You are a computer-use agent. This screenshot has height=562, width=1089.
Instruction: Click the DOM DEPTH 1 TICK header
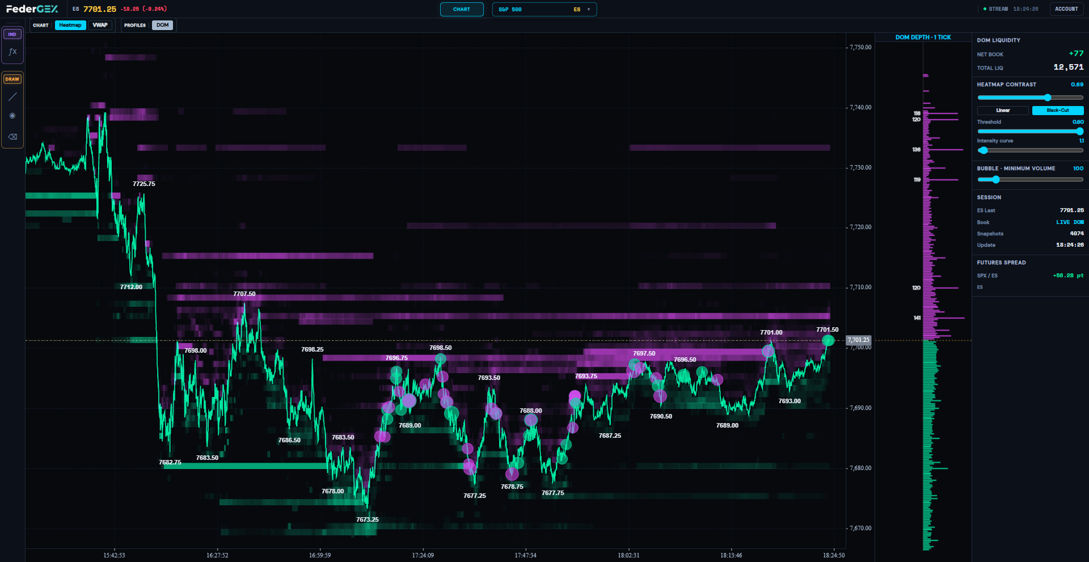(x=923, y=37)
